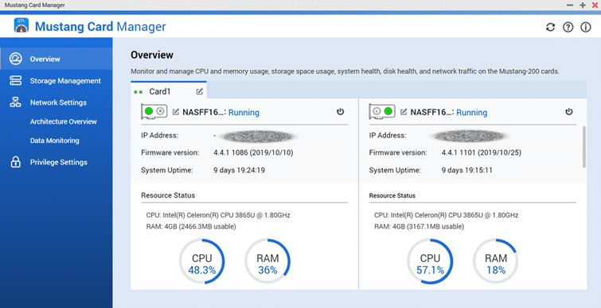601x308 pixels.
Task: Select the Overview sidebar icon
Action: click(16, 59)
